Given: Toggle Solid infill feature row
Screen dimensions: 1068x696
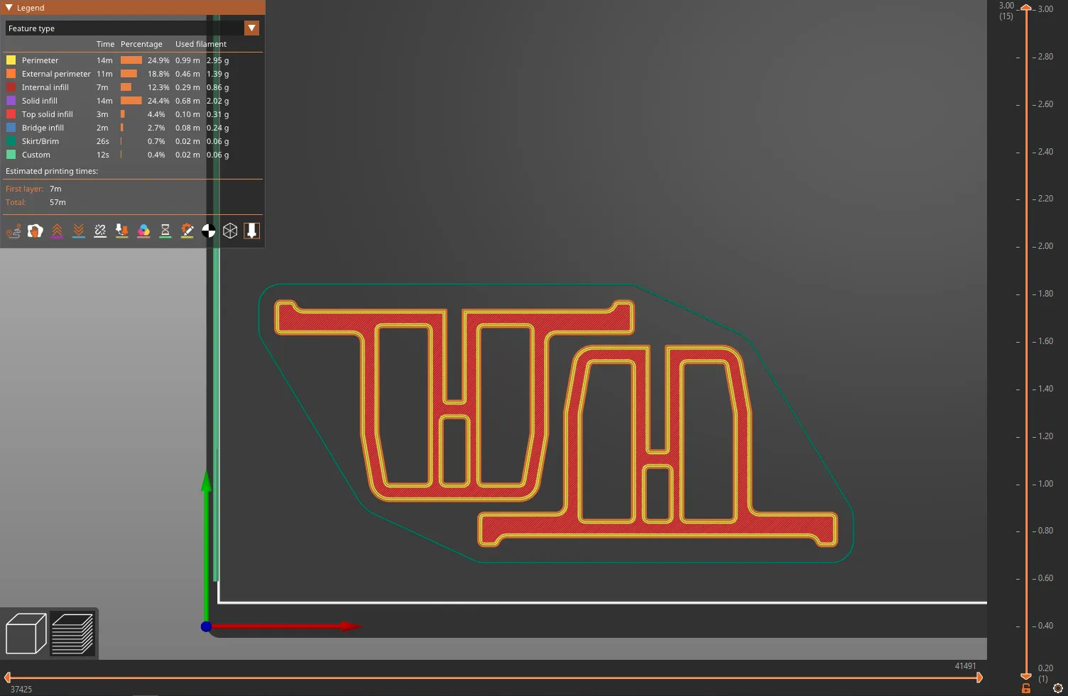Looking at the screenshot, I should point(132,101).
